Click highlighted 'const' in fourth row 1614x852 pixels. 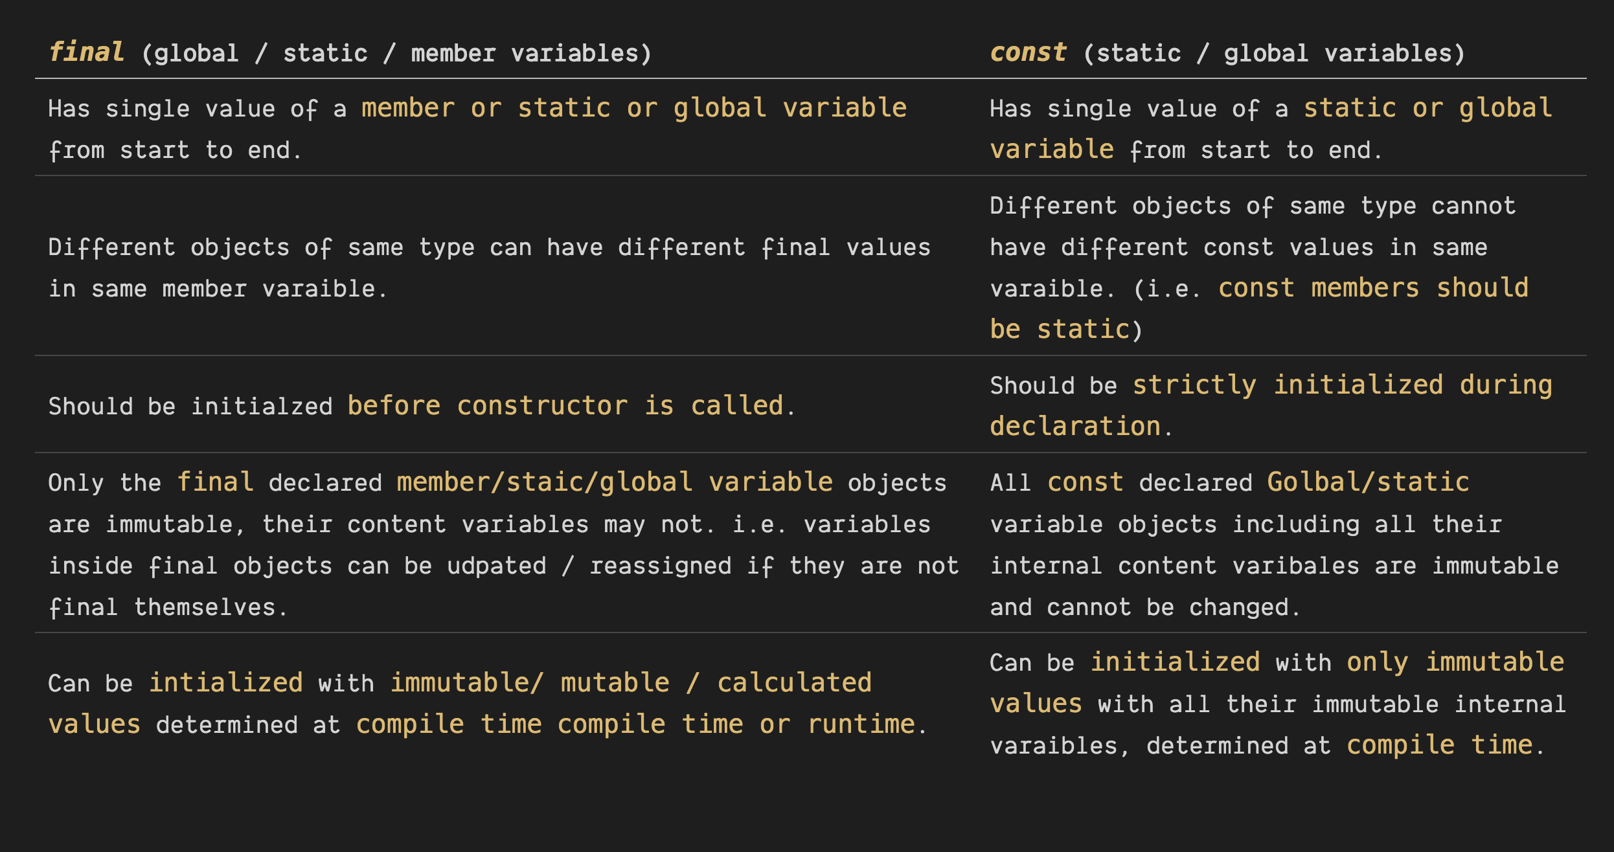point(1085,482)
